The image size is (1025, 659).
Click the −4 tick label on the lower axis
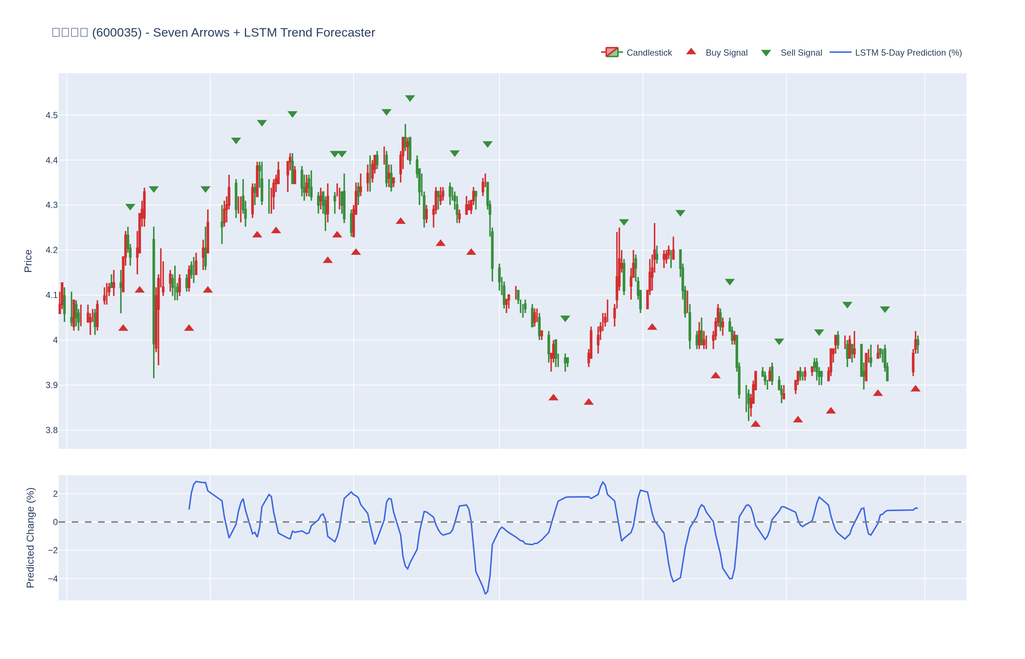click(x=53, y=579)
